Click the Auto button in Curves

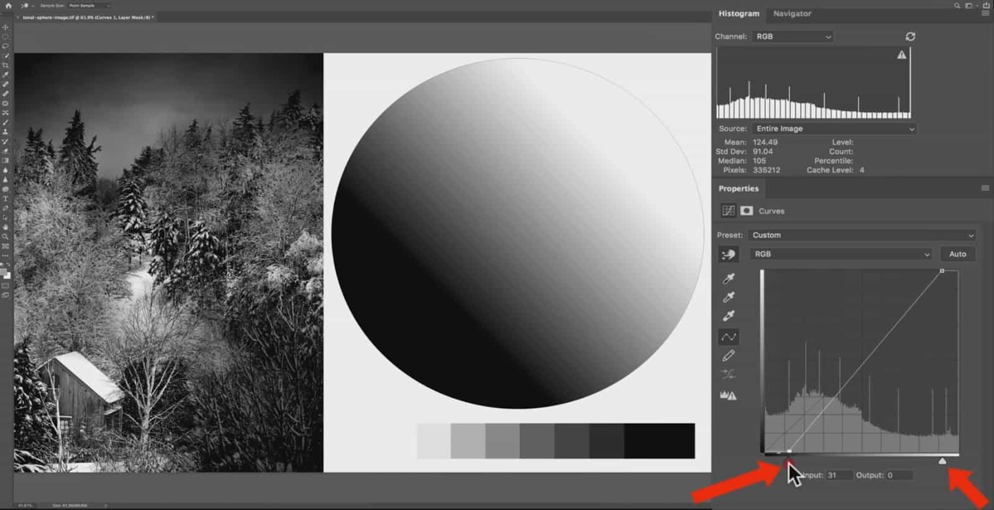coord(957,254)
